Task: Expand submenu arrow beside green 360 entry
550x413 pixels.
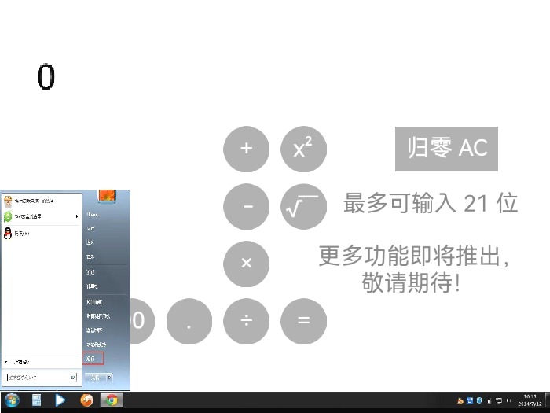Action: click(x=77, y=216)
